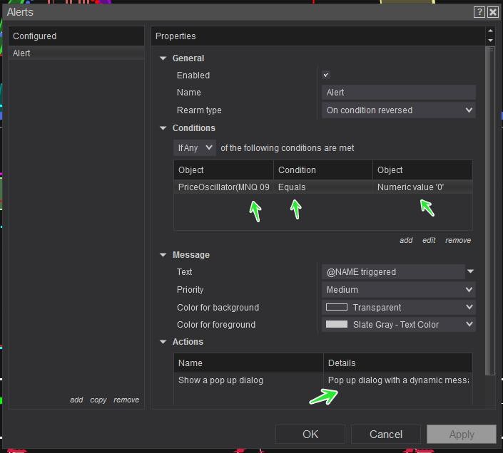Collapse the Actions section
Screen dimensions: 503x453
coord(163,342)
